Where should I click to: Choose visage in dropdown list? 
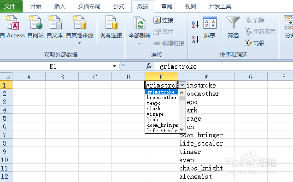point(162,114)
